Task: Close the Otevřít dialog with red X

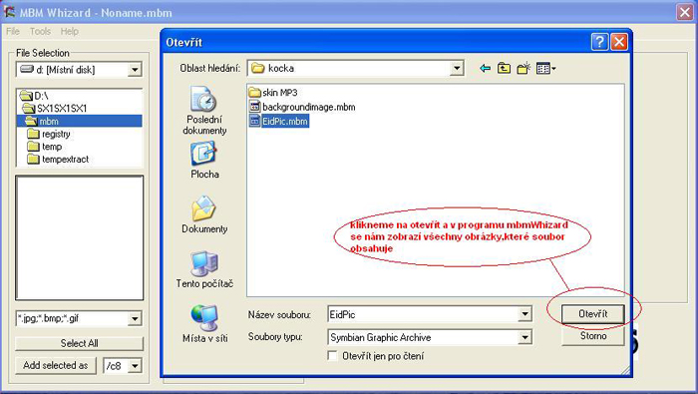Action: [x=619, y=42]
